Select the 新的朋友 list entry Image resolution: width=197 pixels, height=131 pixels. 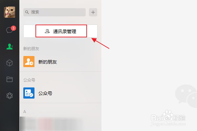click(60, 62)
